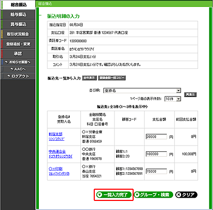Click the 振込明細の入力 heading
The height and width of the screenshot is (210, 213).
pyautogui.click(x=63, y=16)
